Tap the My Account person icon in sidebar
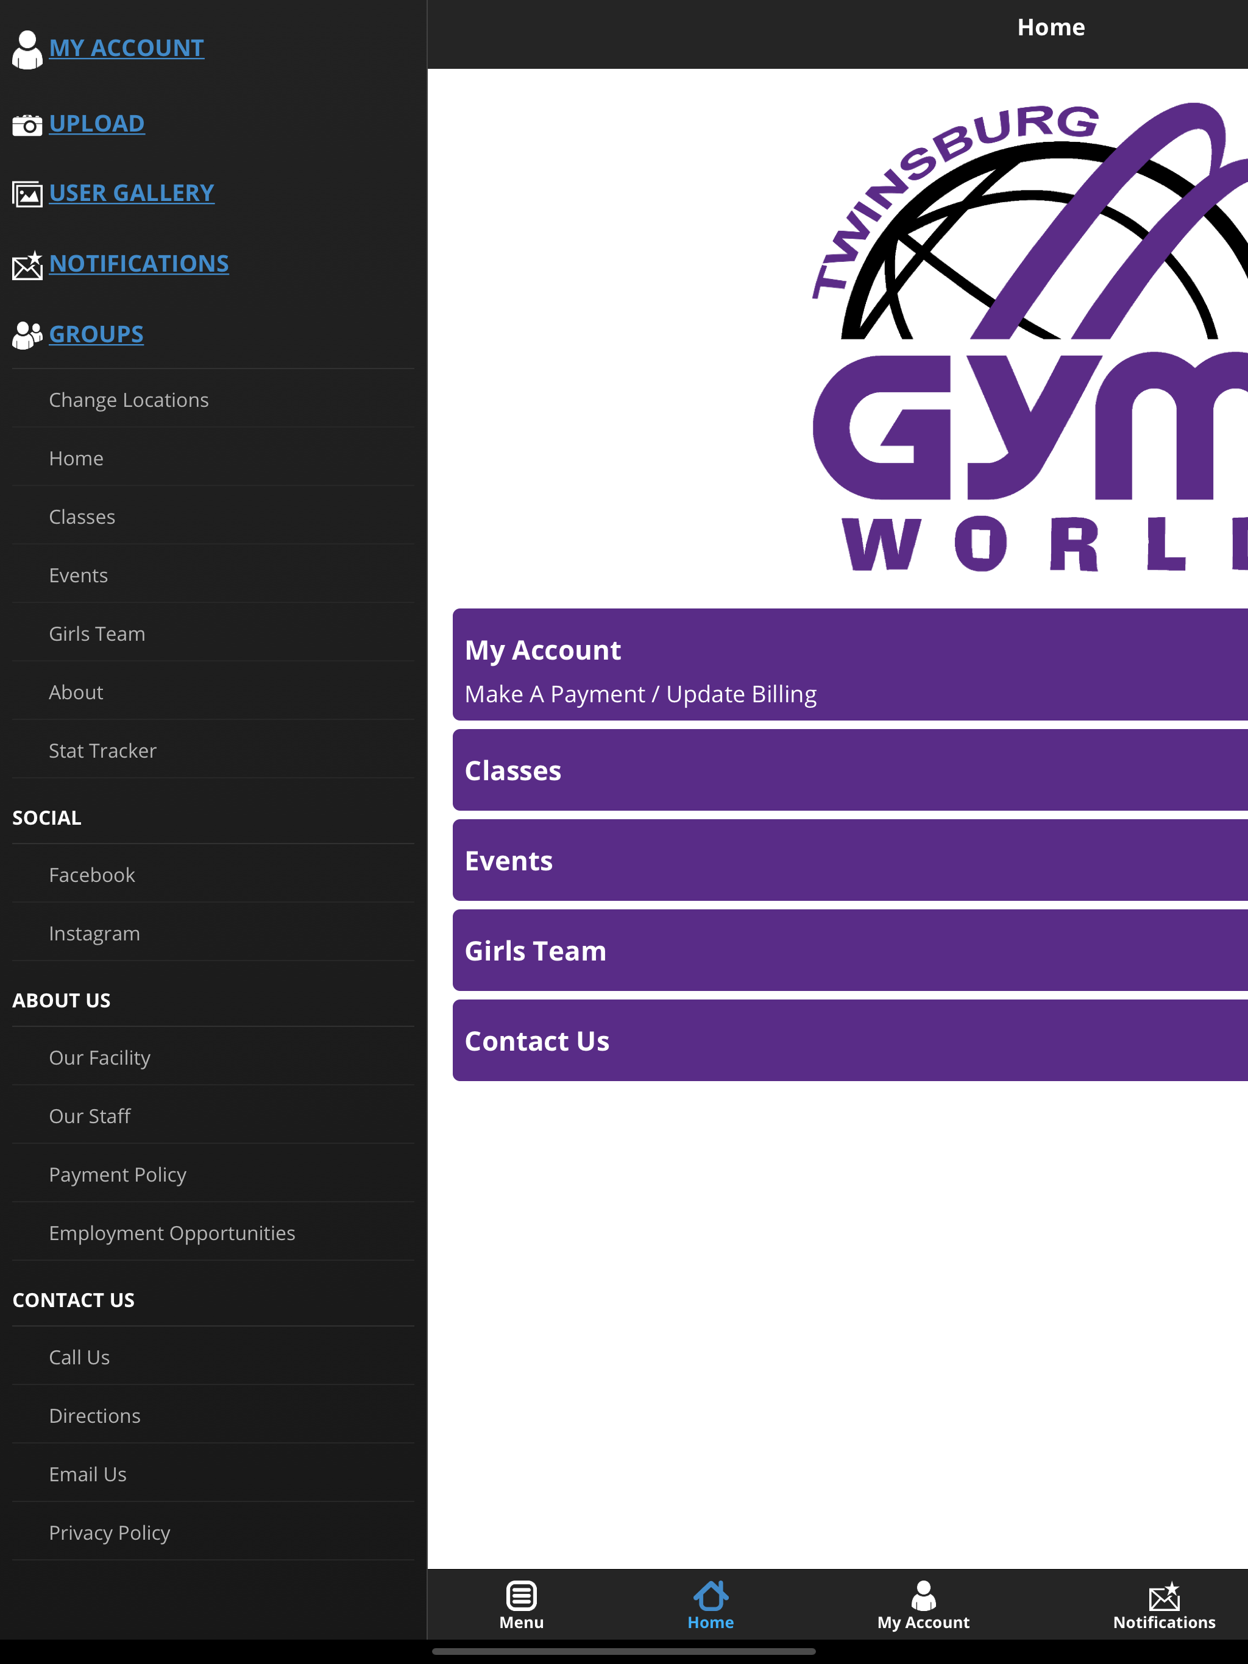Viewport: 1248px width, 1664px height. point(27,50)
